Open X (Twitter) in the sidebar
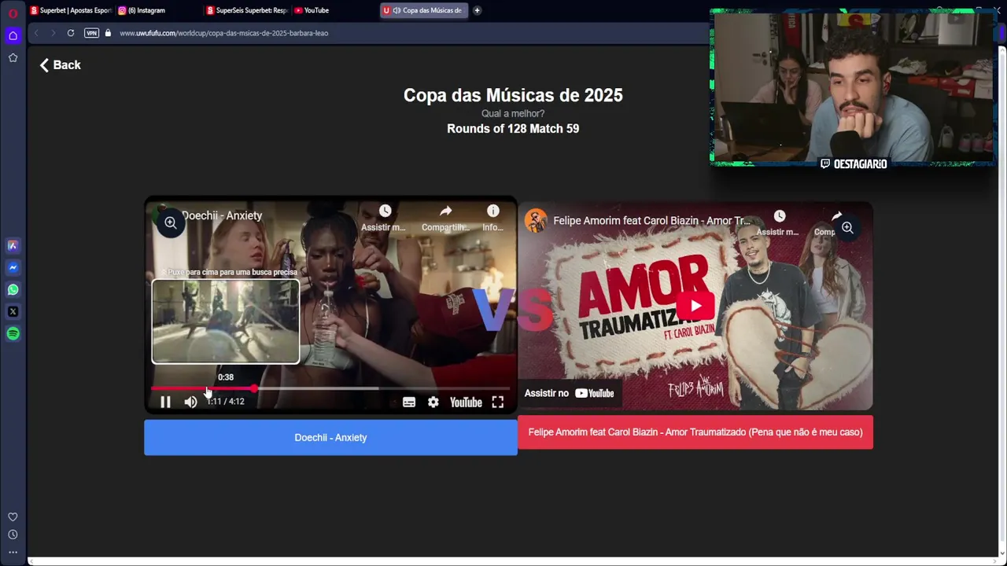This screenshot has width=1007, height=566. coord(13,311)
